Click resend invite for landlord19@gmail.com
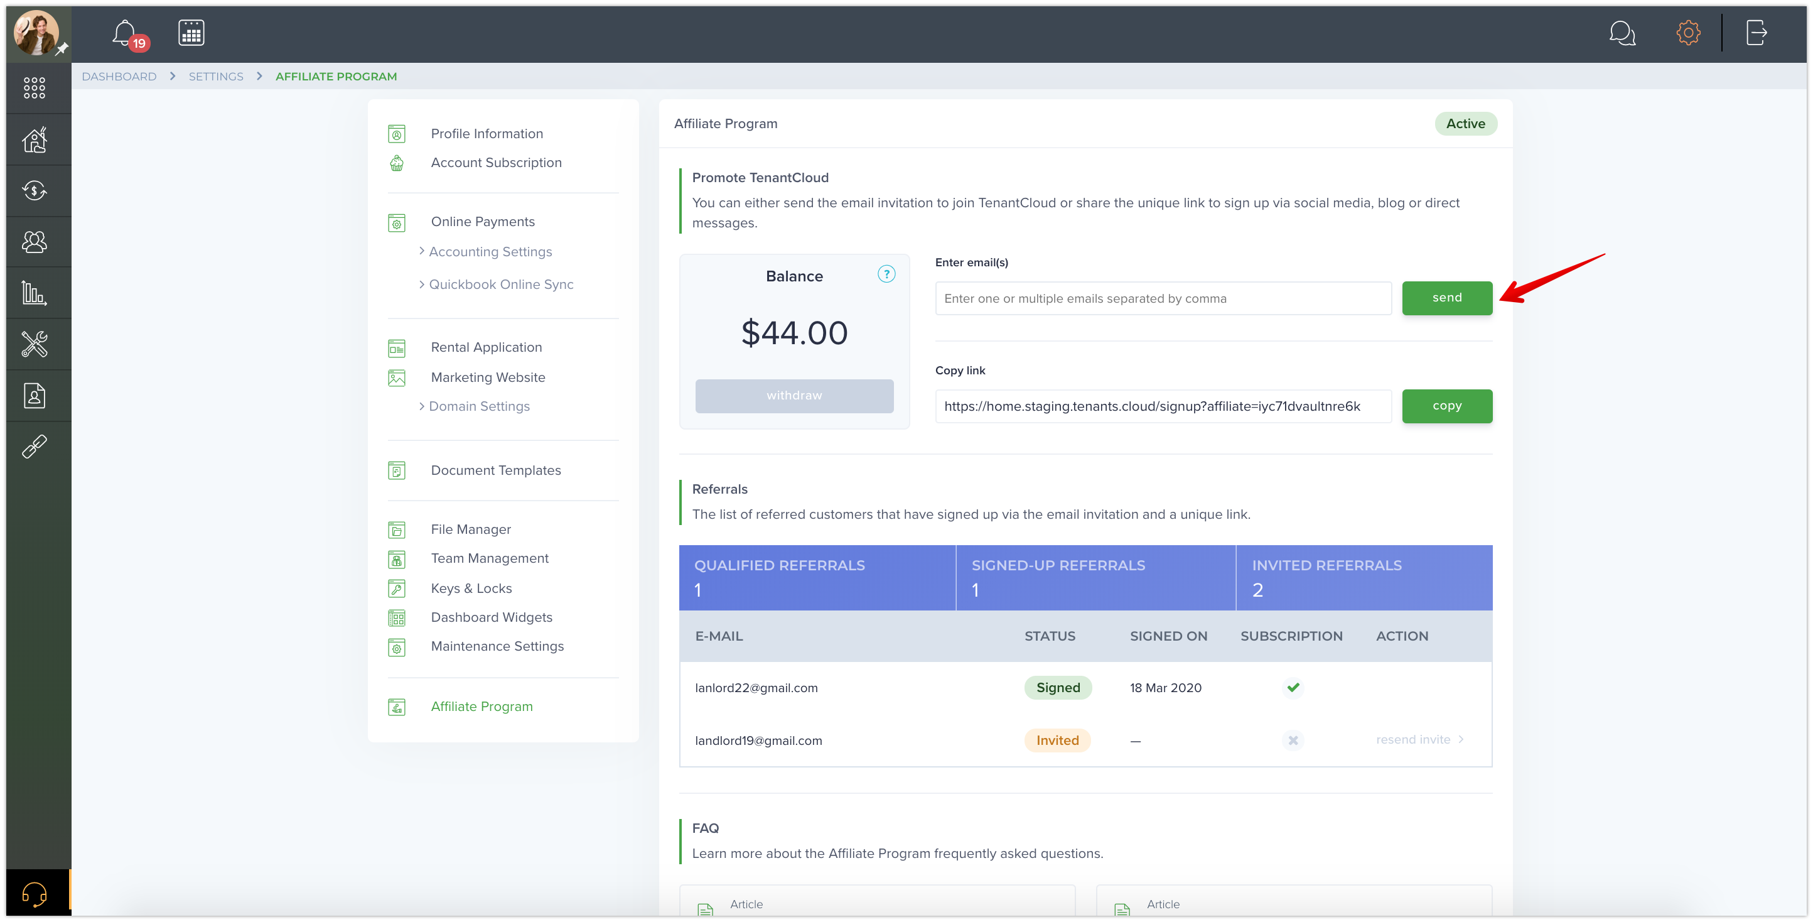The width and height of the screenshot is (1813, 922). 1419,740
